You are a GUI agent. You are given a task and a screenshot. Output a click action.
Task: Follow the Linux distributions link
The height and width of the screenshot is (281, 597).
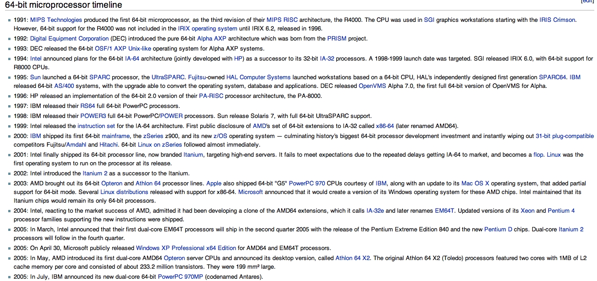[x=124, y=192]
